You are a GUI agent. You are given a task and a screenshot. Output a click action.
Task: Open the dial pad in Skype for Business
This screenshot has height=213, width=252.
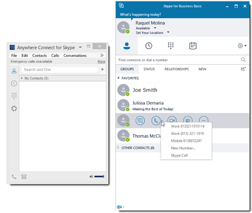(x=171, y=46)
